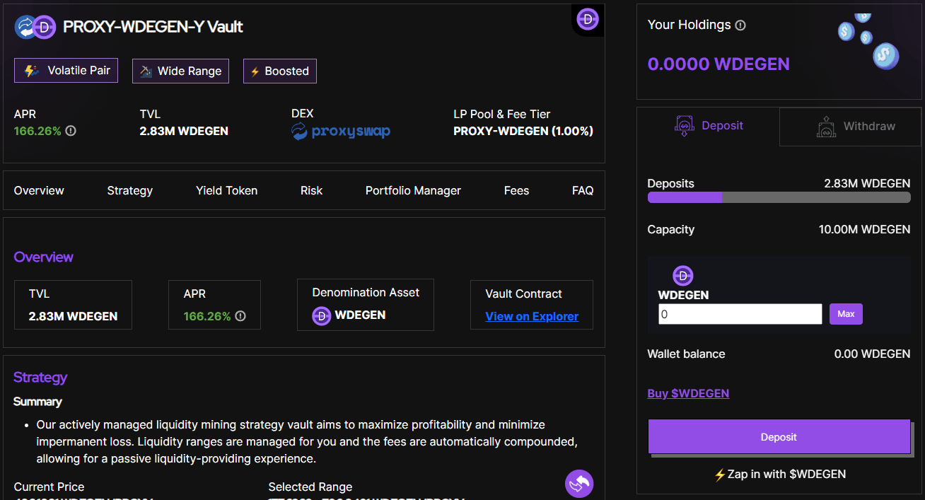Click the 0.00 WDEGEN wallet balance value

click(873, 354)
